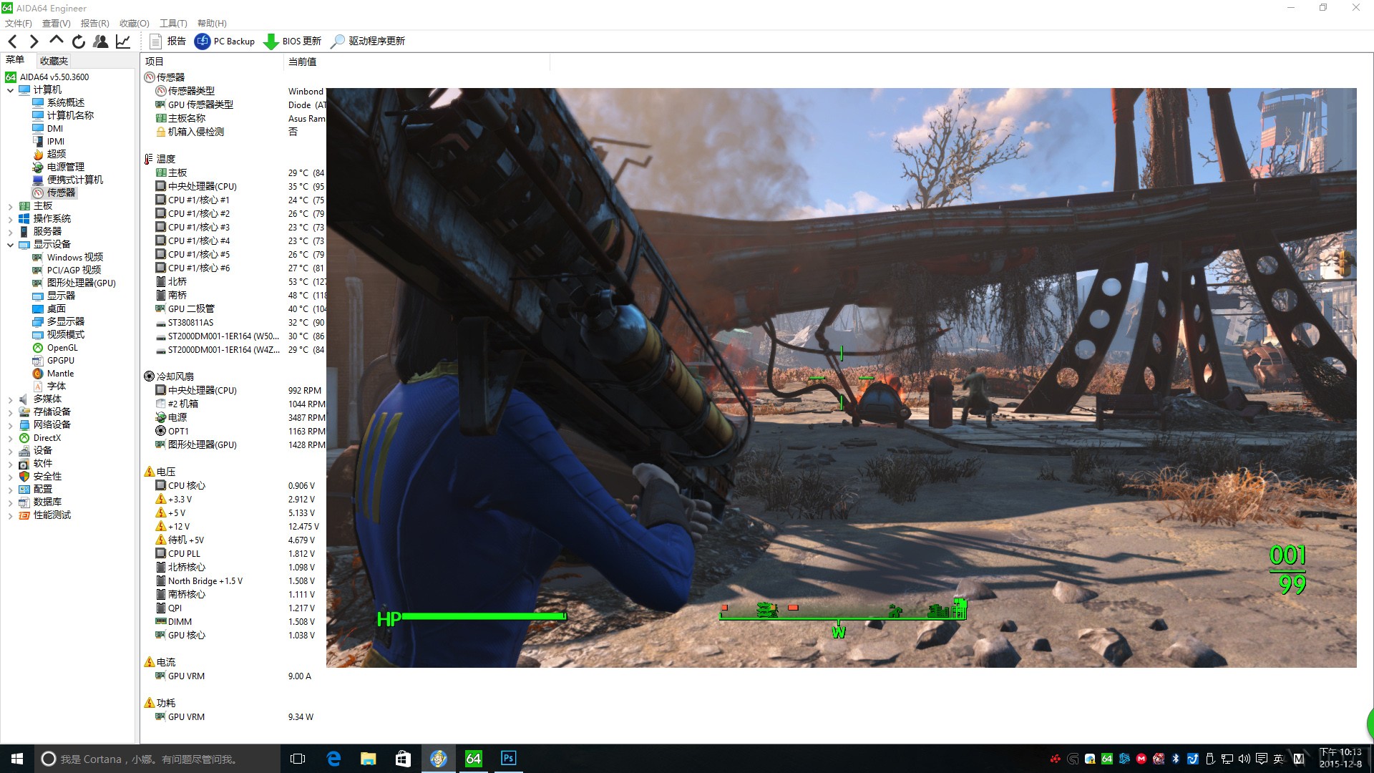The image size is (1374, 773).
Task: Open the 帮助(H) menu
Action: tap(212, 24)
